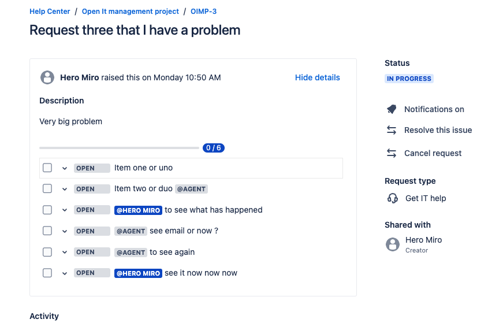This screenshot has width=503, height=334.
Task: Click the @AGENT tag on 'Item two or duo'
Action: click(191, 189)
